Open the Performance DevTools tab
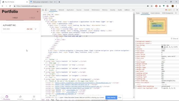 96,10
